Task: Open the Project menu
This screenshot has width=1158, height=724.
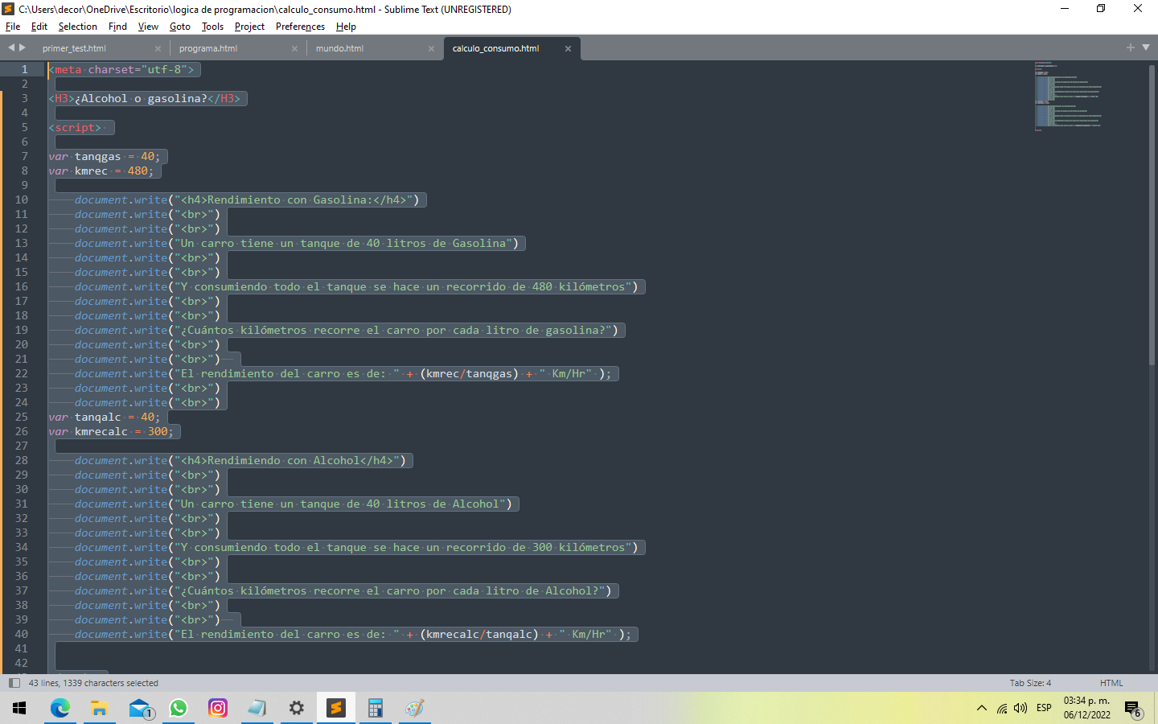Action: (x=249, y=27)
